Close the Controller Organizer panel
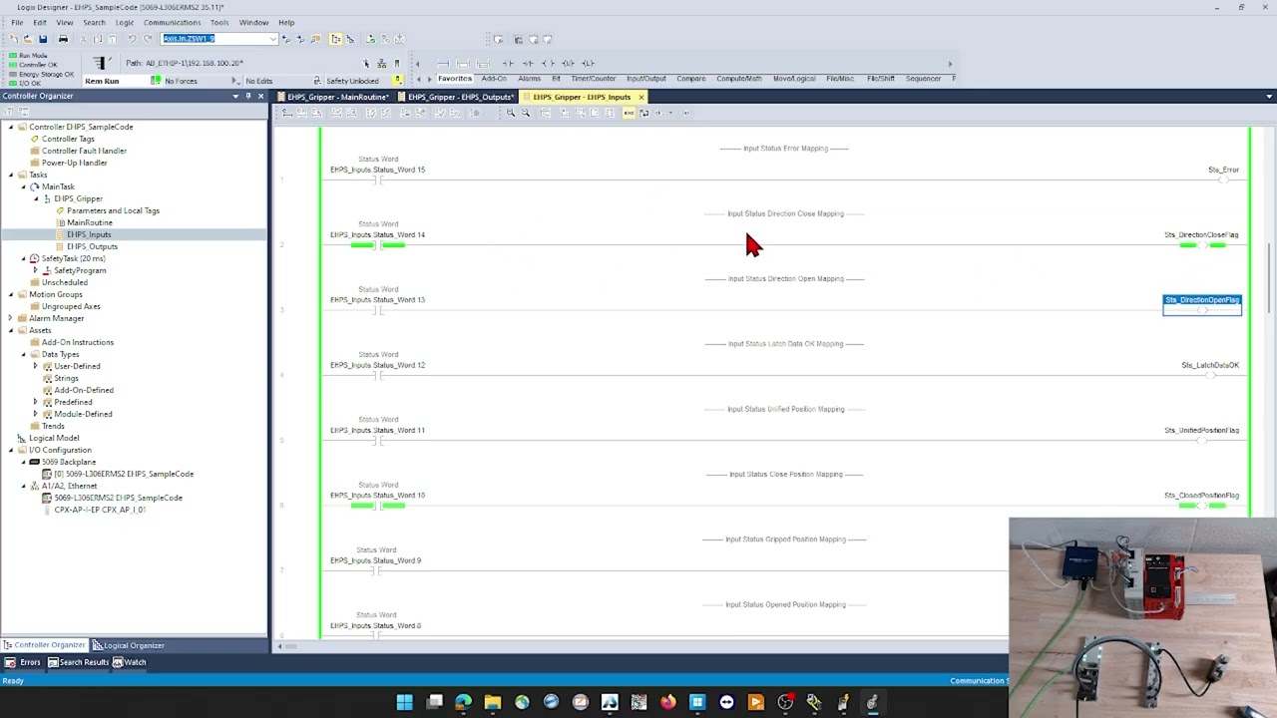This screenshot has width=1277, height=718. pos(260,96)
